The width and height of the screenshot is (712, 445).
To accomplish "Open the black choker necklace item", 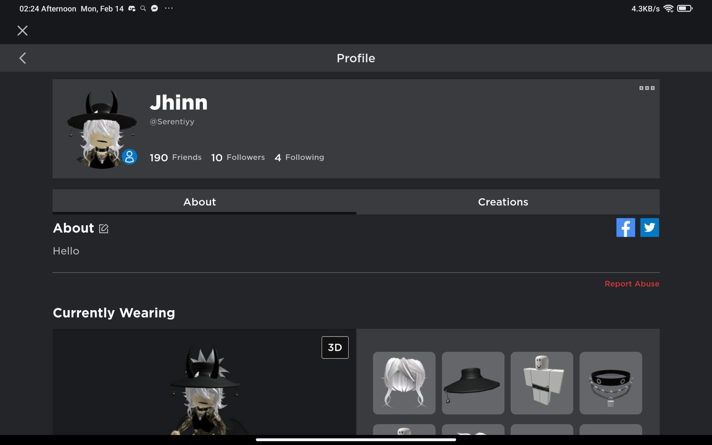I will 610,383.
